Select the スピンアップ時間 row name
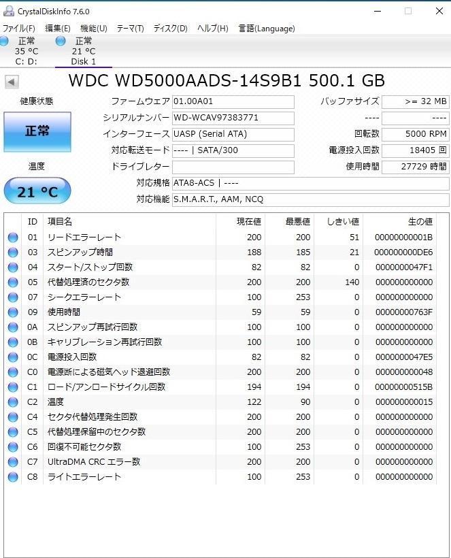 click(x=80, y=252)
